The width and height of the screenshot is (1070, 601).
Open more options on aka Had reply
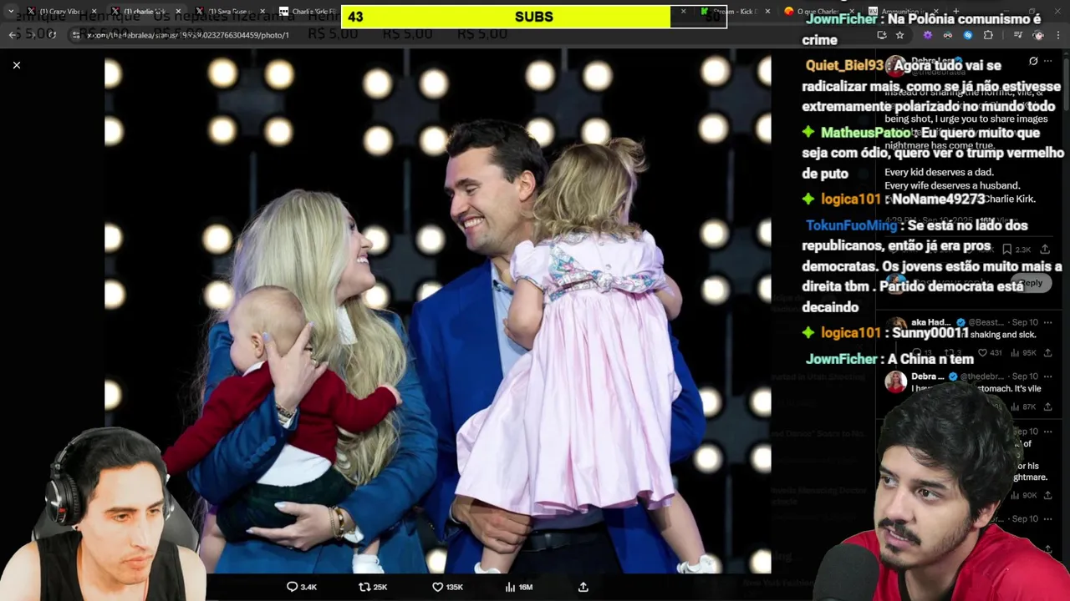coord(1047,322)
